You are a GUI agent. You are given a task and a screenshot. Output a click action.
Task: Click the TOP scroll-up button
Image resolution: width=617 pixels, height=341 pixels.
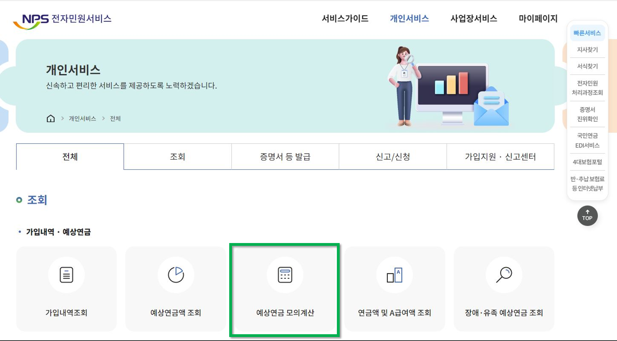587,215
